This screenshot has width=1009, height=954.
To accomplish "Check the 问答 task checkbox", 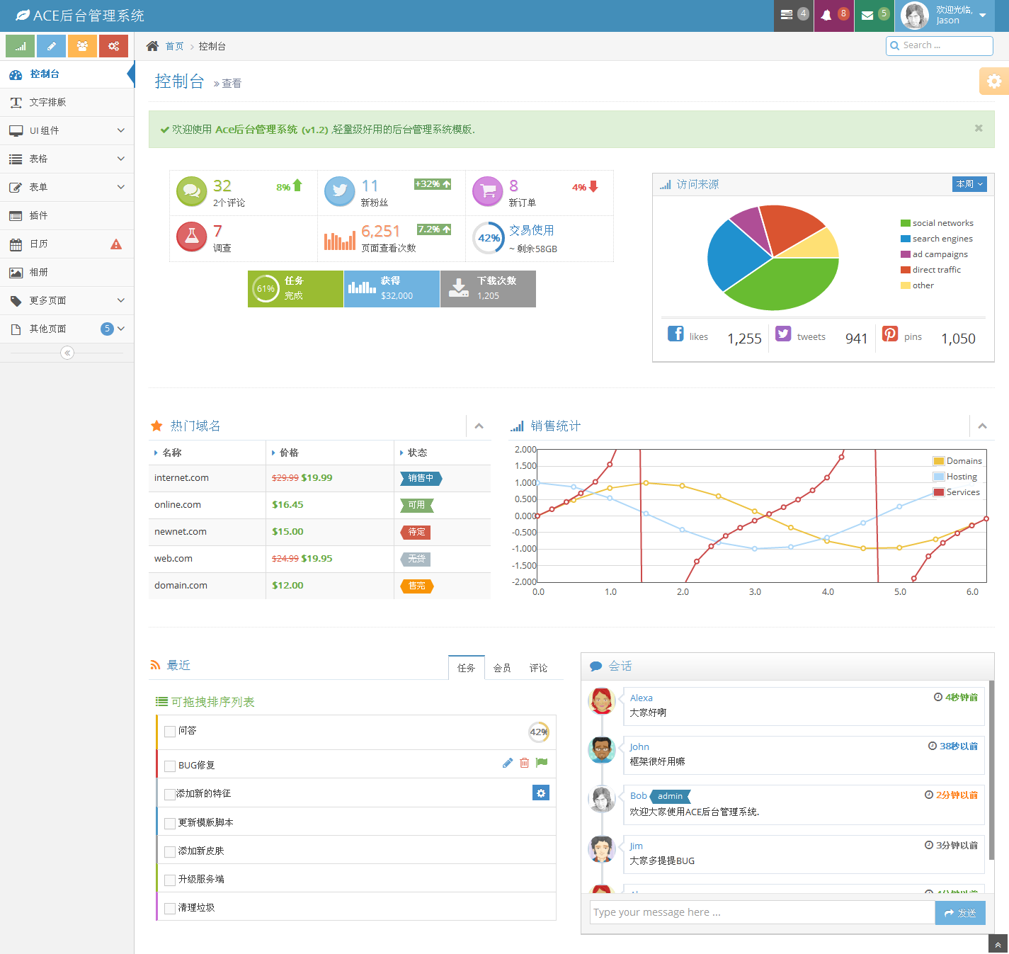I will coord(169,730).
